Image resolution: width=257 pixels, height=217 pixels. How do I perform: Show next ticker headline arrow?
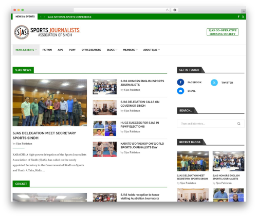click(x=44, y=17)
